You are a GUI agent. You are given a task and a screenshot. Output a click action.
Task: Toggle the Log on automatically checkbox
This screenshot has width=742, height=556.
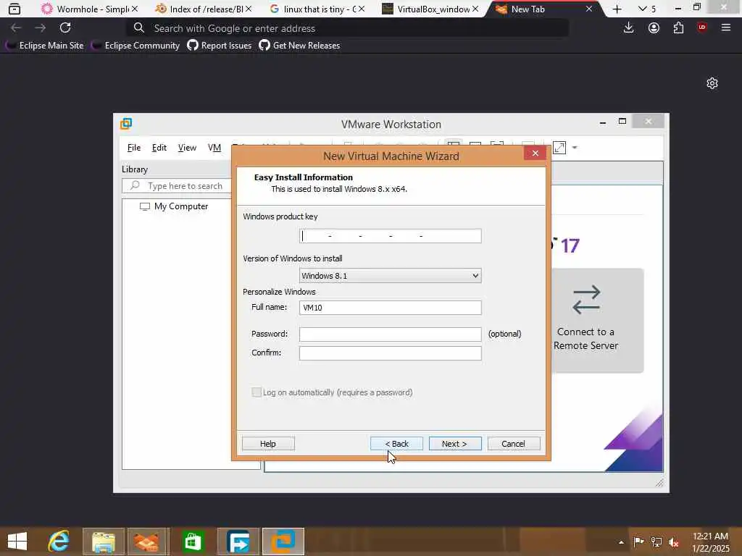pos(257,392)
